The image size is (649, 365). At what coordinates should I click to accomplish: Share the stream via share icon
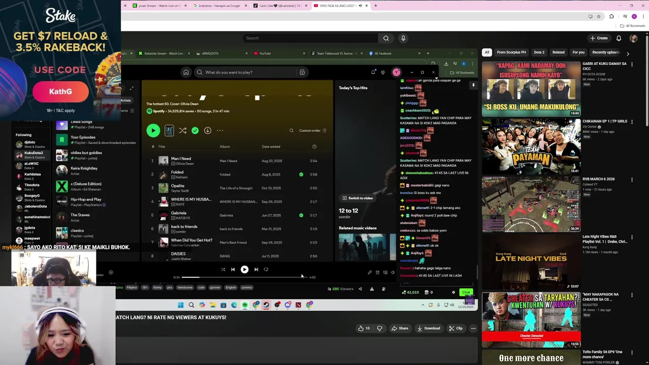(x=360, y=289)
